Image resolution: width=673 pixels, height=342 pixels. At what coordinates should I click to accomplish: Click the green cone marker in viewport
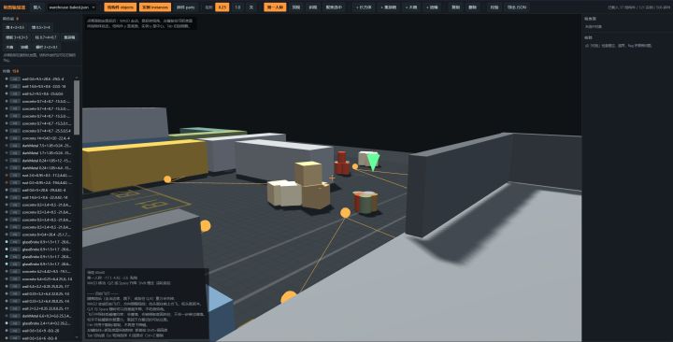(373, 162)
